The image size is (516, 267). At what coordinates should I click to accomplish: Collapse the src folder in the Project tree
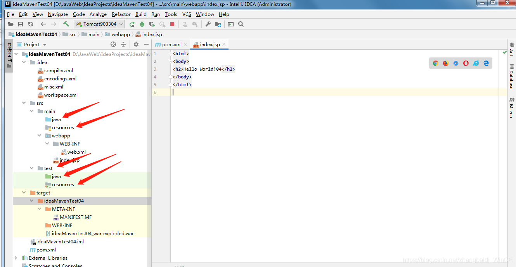pos(24,103)
